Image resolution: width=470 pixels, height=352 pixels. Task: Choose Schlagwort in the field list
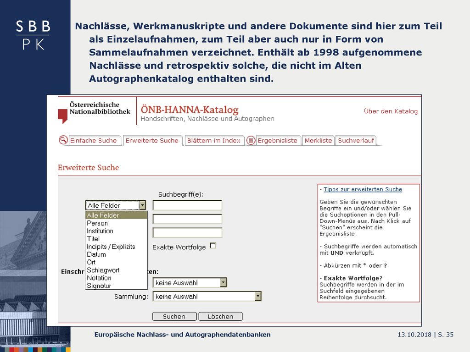(x=116, y=270)
